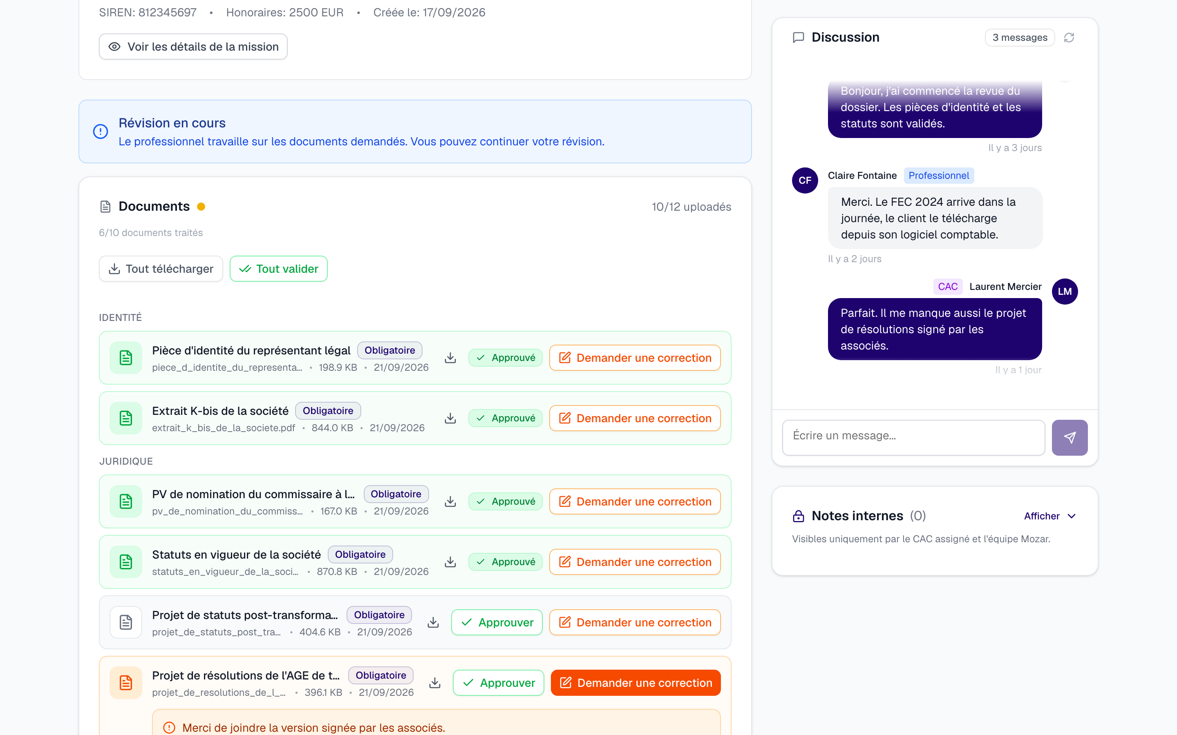Request correction for Projet de statuts post-transformation
Screen dimensions: 1177x735
click(635, 622)
